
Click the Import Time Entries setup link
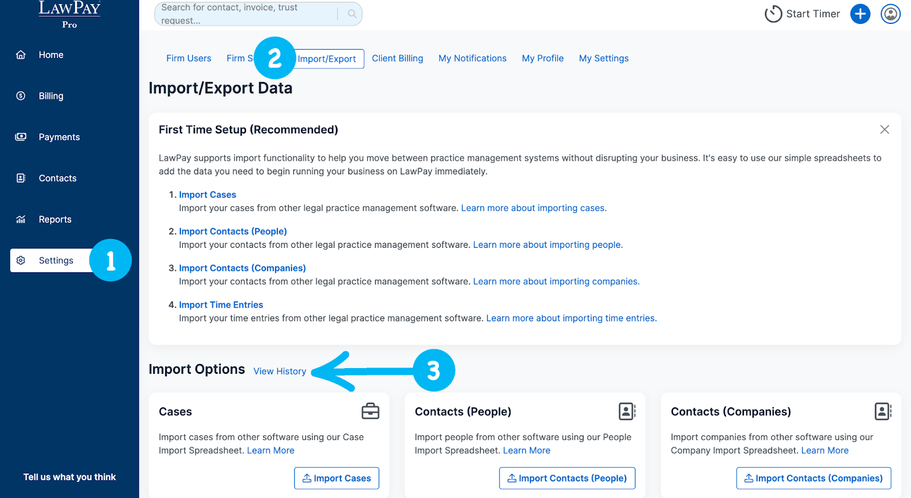(x=221, y=305)
